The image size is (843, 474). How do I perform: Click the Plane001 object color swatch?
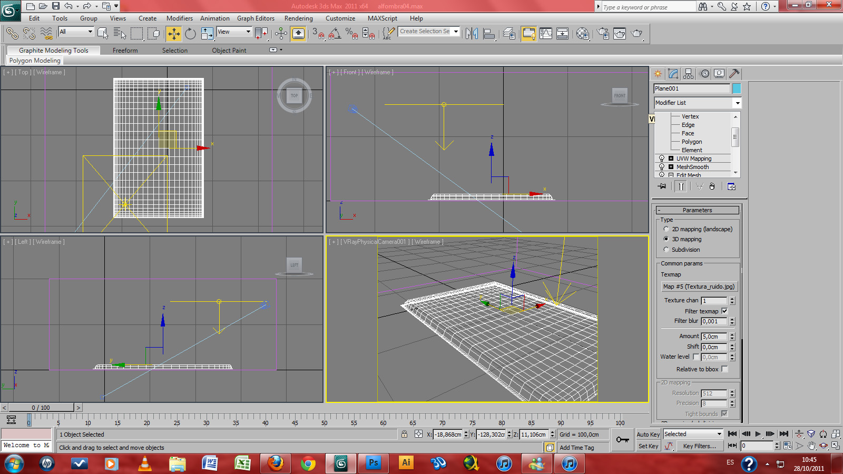click(737, 88)
